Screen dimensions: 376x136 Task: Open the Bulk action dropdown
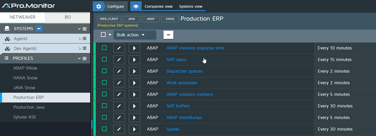[x=134, y=35]
